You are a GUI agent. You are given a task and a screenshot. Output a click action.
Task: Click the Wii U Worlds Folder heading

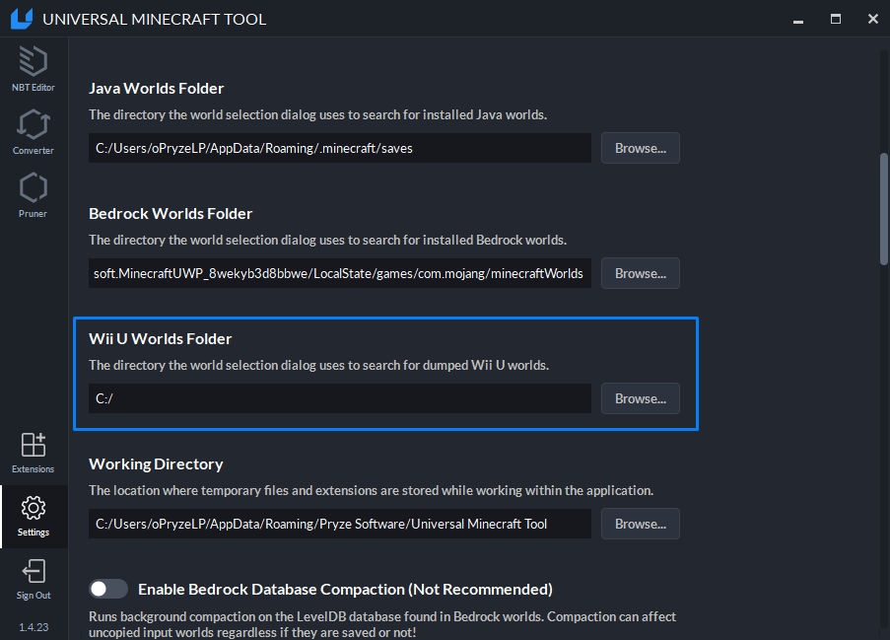coord(160,339)
